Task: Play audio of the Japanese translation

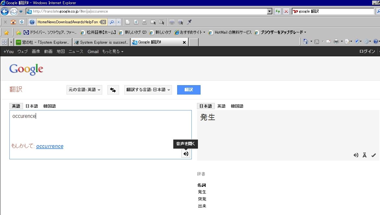Action: (x=356, y=155)
